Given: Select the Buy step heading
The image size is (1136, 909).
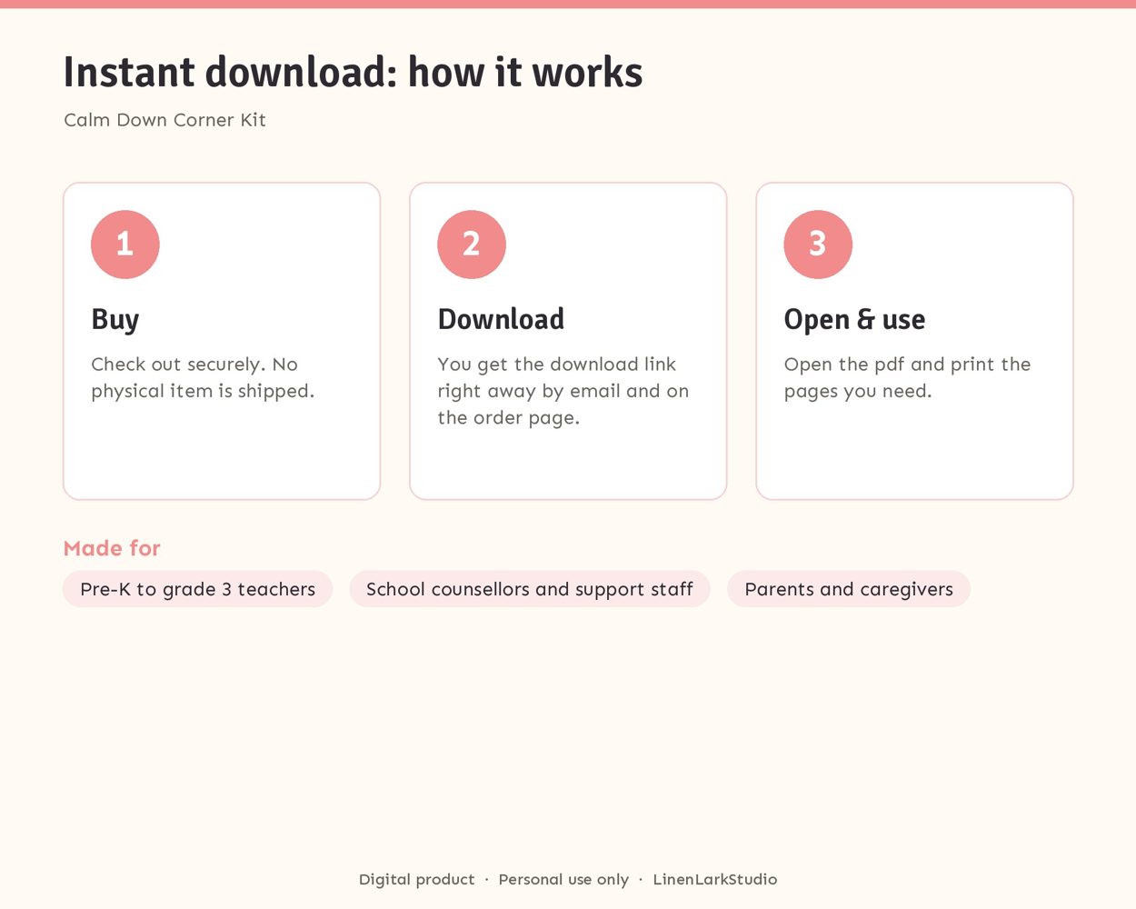Looking at the screenshot, I should point(115,320).
